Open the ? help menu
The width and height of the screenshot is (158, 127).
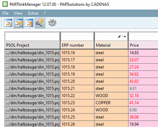45,13
